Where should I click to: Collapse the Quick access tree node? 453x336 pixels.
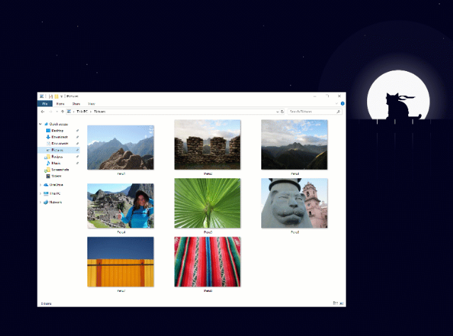(x=40, y=124)
